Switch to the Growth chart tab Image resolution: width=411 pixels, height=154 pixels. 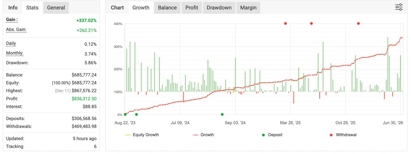[141, 8]
